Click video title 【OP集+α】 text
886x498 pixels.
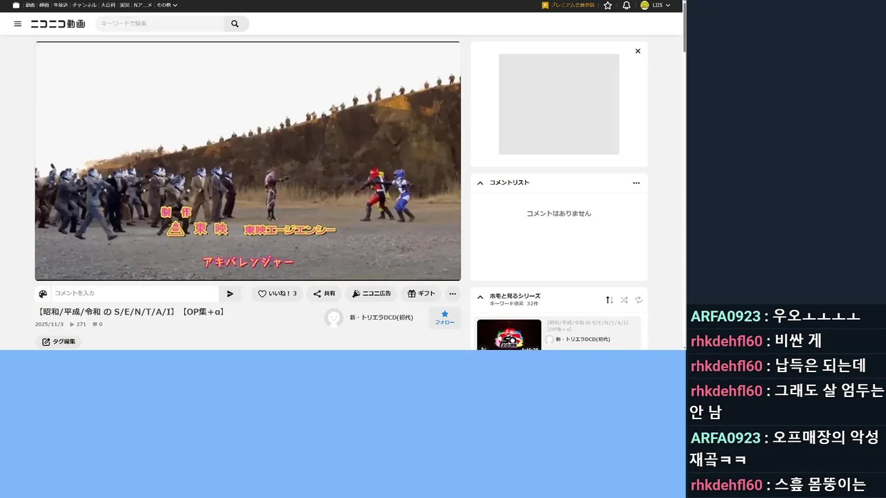203,312
